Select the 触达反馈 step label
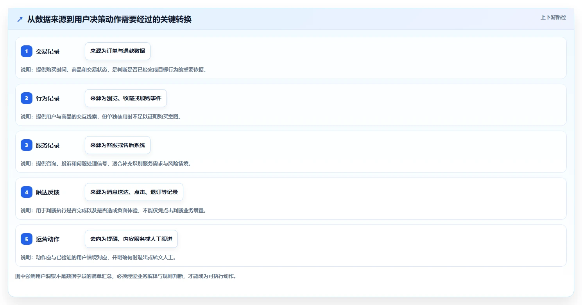Screen dimensions: 582x305 click(48, 192)
